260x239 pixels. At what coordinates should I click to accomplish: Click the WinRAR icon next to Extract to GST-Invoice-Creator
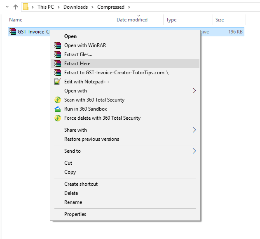[x=58, y=73]
